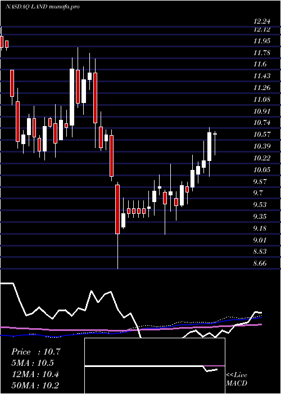Select the 10.91 price axis label
281x394 pixels.
point(262,111)
